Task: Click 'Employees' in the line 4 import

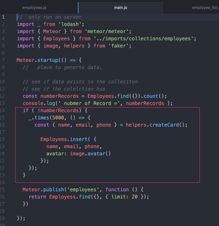Action: (56, 39)
